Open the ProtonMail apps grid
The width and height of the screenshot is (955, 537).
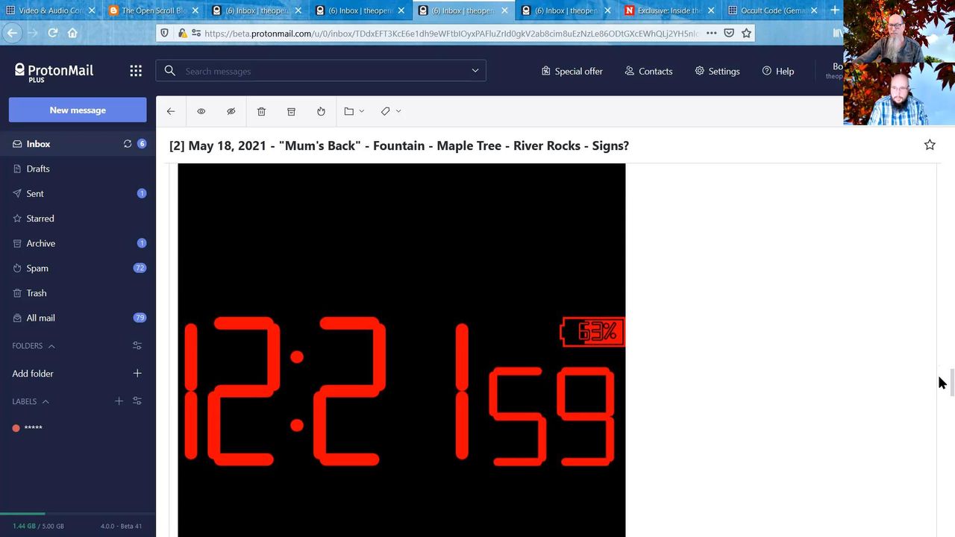click(x=136, y=71)
